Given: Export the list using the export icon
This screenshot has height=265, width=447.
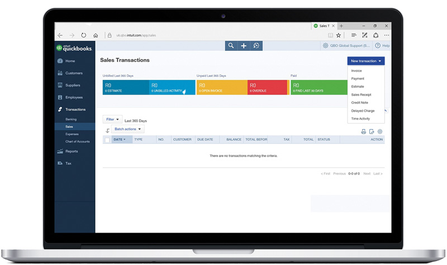Looking at the screenshot, I should coord(372,132).
